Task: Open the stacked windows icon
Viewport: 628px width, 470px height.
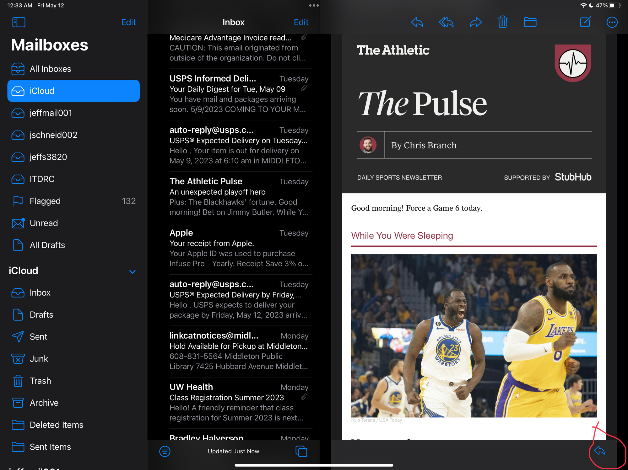Action: click(301, 451)
